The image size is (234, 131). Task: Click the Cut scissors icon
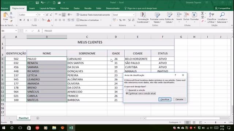[11, 13]
